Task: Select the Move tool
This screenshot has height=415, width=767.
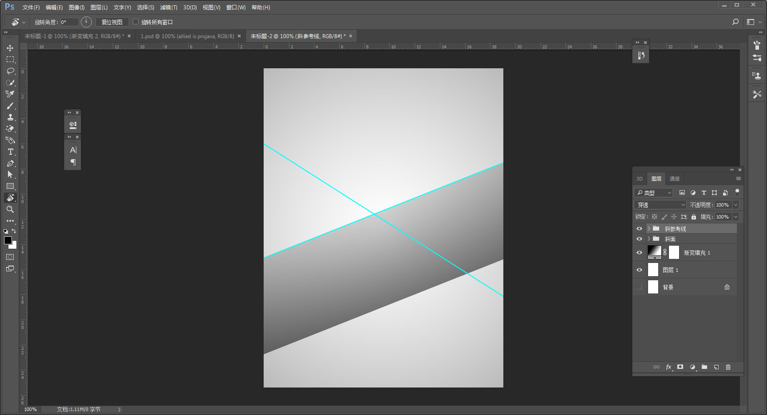Action: pos(10,48)
